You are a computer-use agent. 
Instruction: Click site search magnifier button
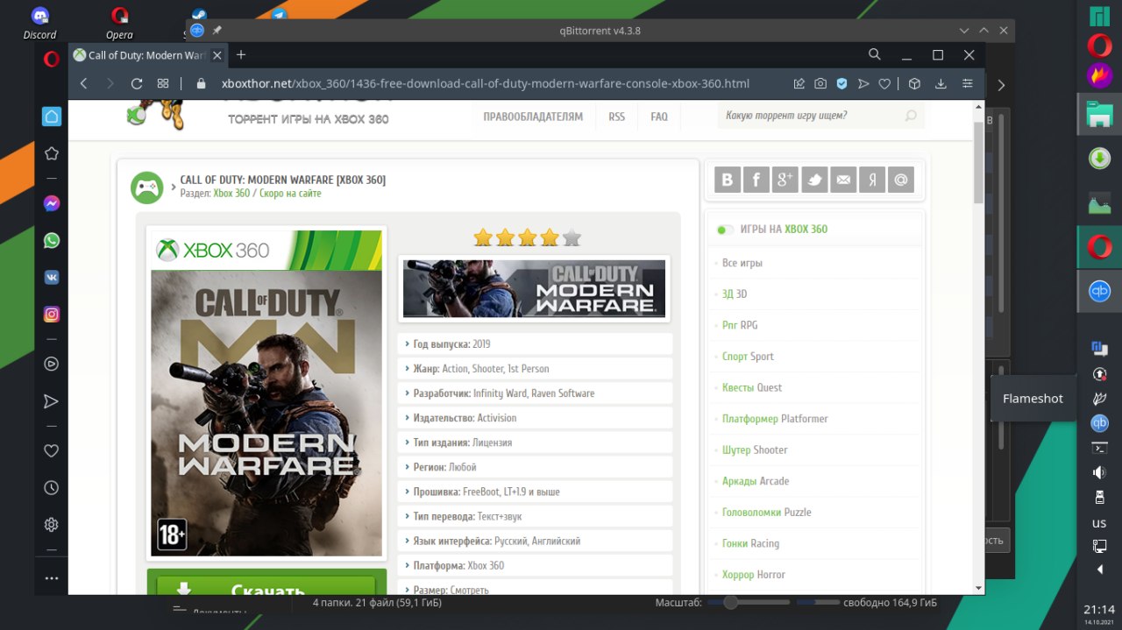(x=912, y=116)
